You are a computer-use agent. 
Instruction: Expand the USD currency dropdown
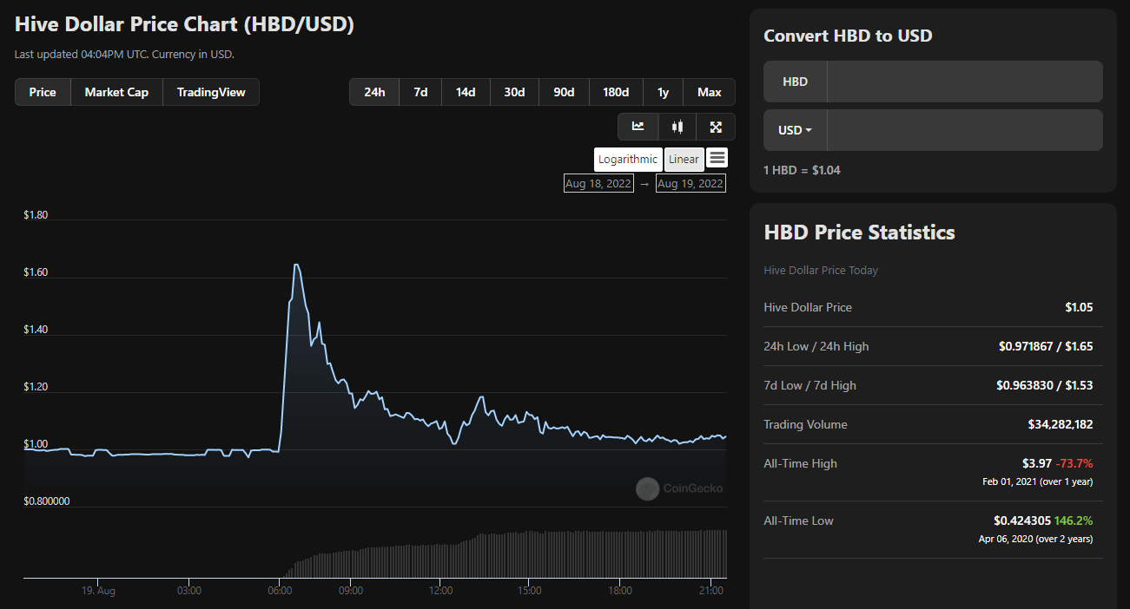tap(796, 130)
